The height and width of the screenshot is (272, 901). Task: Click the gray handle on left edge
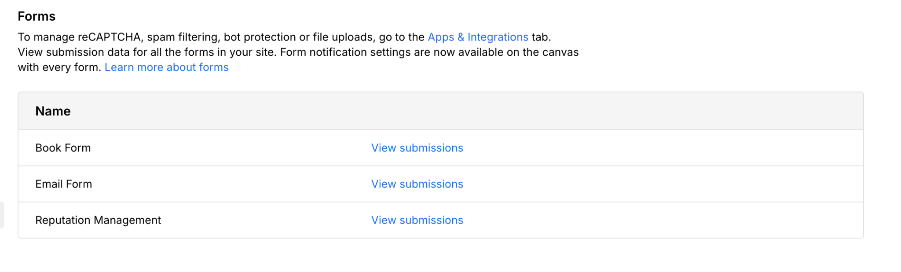(2, 215)
